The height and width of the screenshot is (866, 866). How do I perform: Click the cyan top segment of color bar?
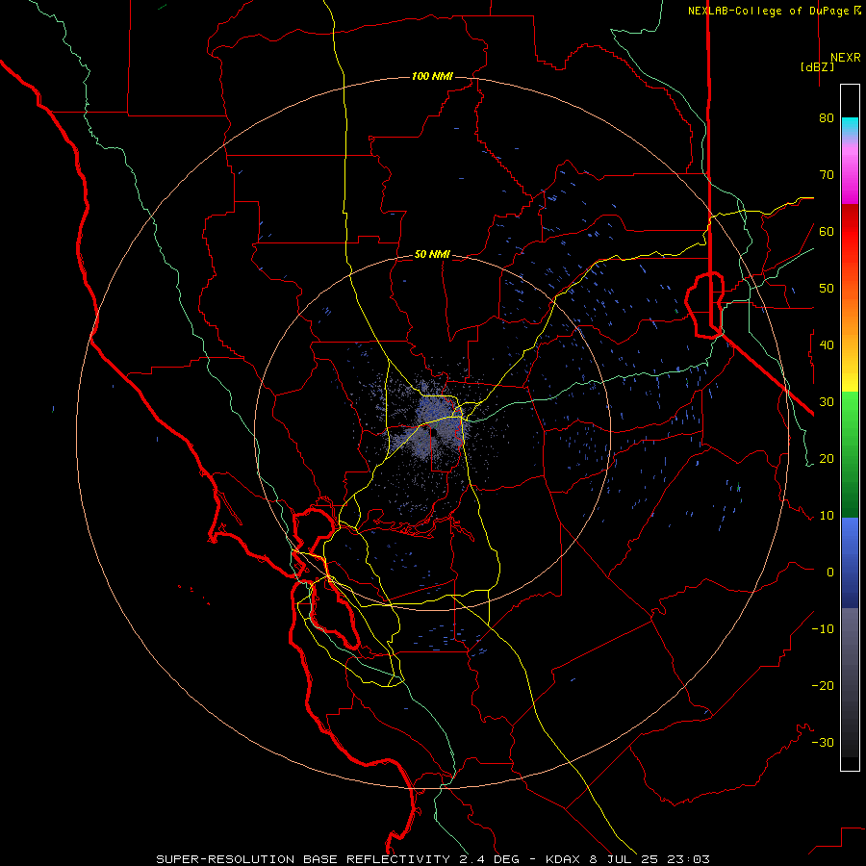click(850, 127)
